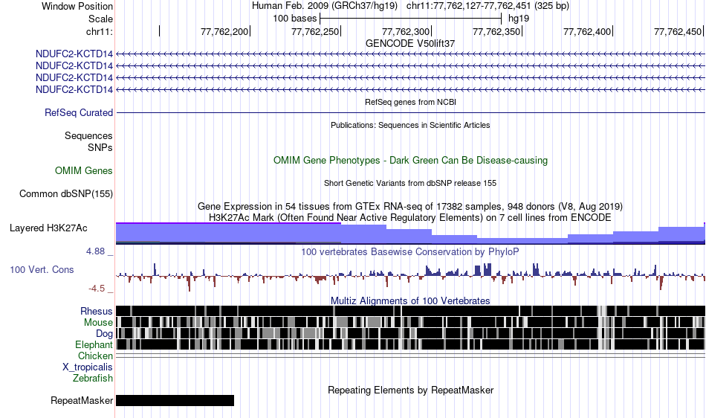
Task: Open the OMIM Gene Phenotypes track title
Action: pyautogui.click(x=410, y=161)
